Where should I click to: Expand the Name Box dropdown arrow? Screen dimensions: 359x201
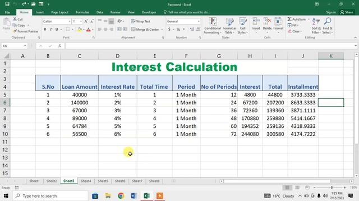tap(25, 46)
